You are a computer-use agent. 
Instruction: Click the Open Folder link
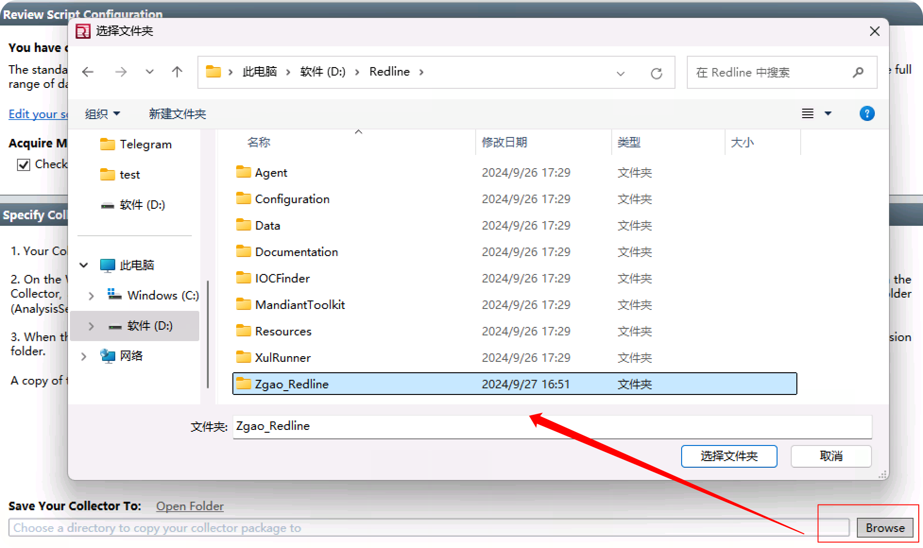pos(189,506)
